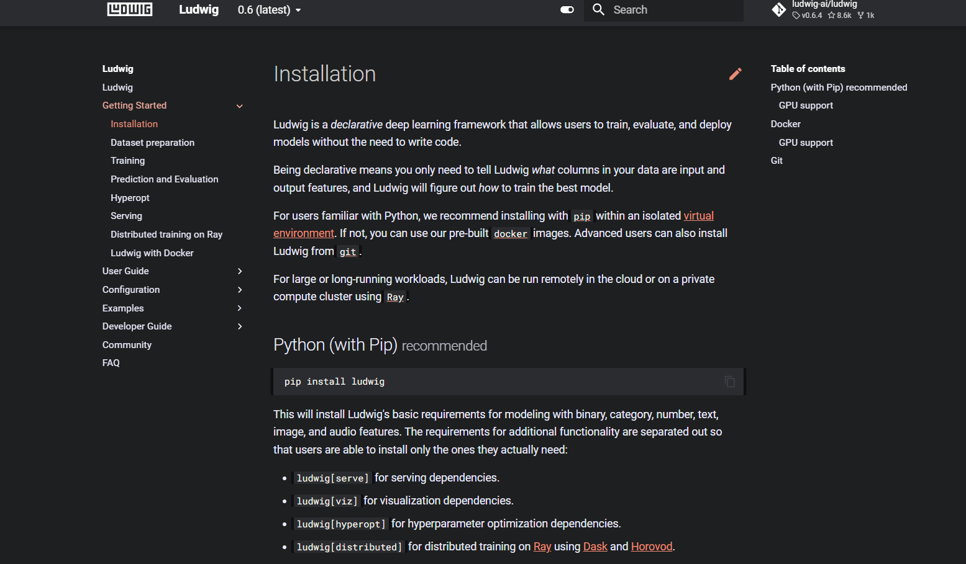Expand the Configuration section
The image size is (966, 564).
(x=239, y=290)
